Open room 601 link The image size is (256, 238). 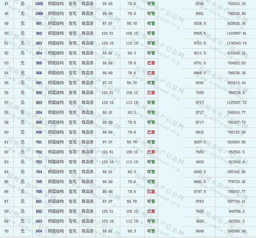point(39,201)
